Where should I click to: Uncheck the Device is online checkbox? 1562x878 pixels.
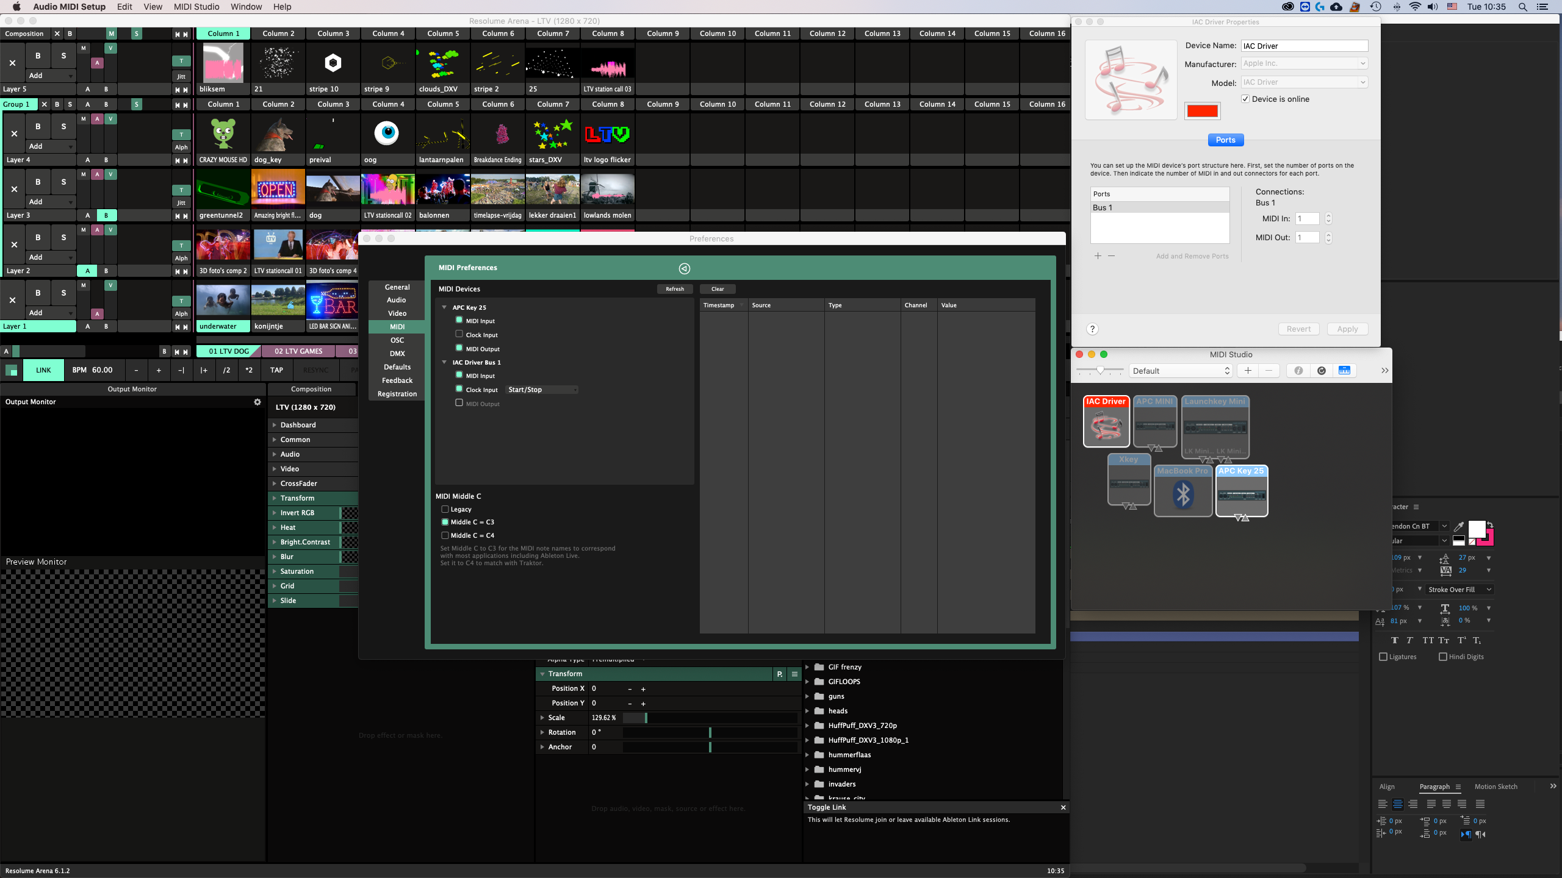click(x=1245, y=99)
